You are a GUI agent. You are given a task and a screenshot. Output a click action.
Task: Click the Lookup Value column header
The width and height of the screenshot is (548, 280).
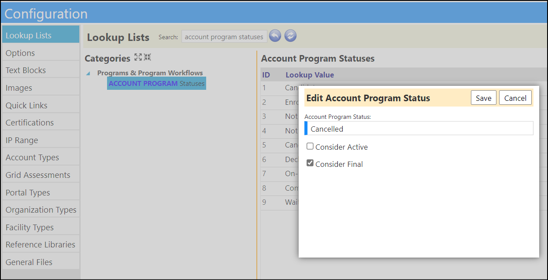pos(310,75)
